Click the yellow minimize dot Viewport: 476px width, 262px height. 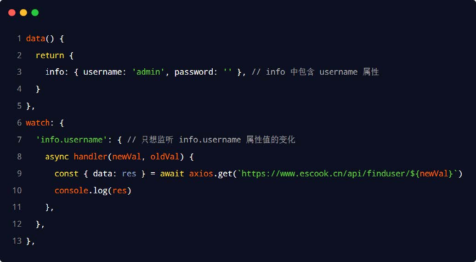click(x=23, y=13)
